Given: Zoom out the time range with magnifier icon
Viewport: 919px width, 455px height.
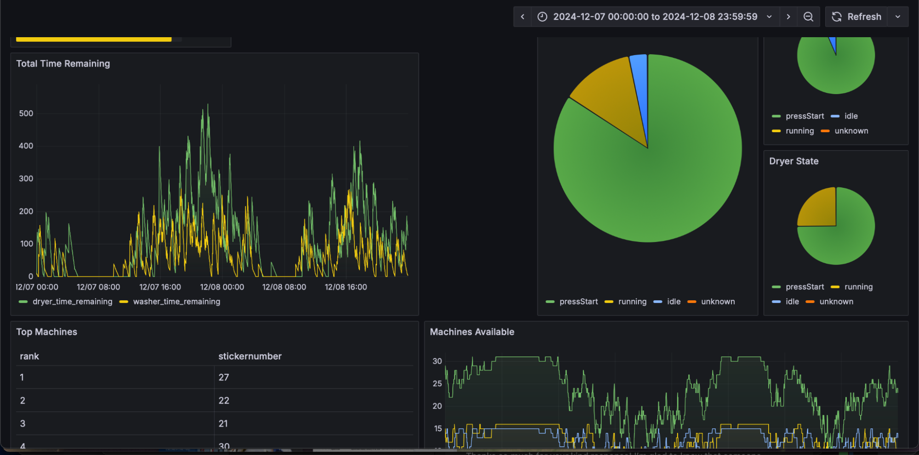Looking at the screenshot, I should coord(808,17).
